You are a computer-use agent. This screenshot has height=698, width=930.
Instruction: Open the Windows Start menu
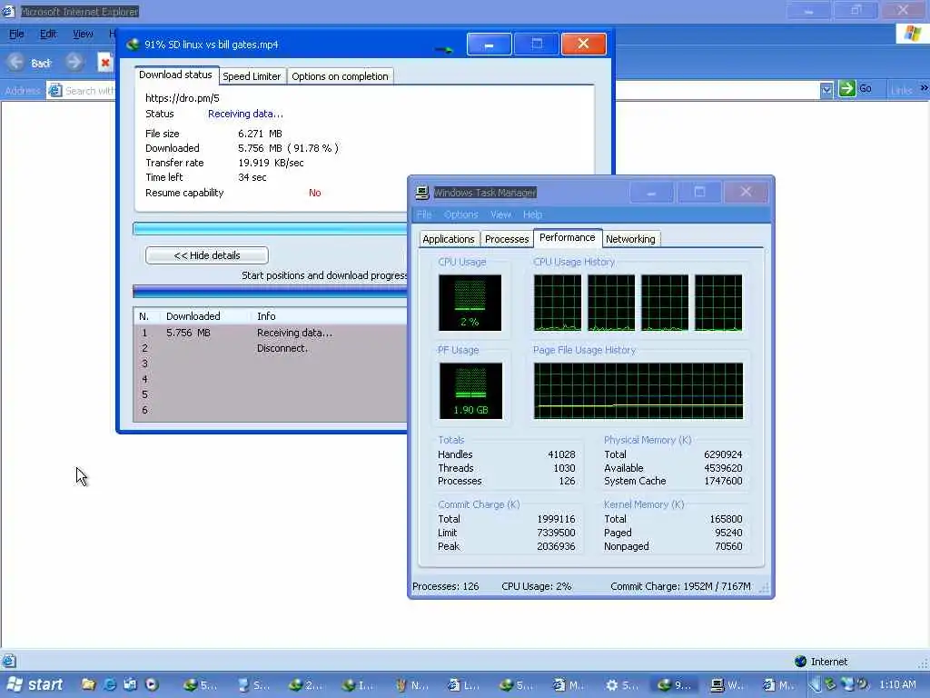pyautogui.click(x=35, y=684)
